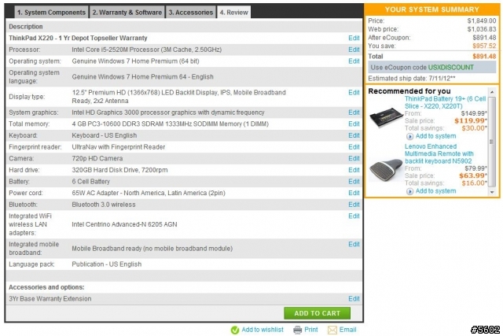Click 320GB Hard Disk Drive, 7200rpm text

[119, 170]
